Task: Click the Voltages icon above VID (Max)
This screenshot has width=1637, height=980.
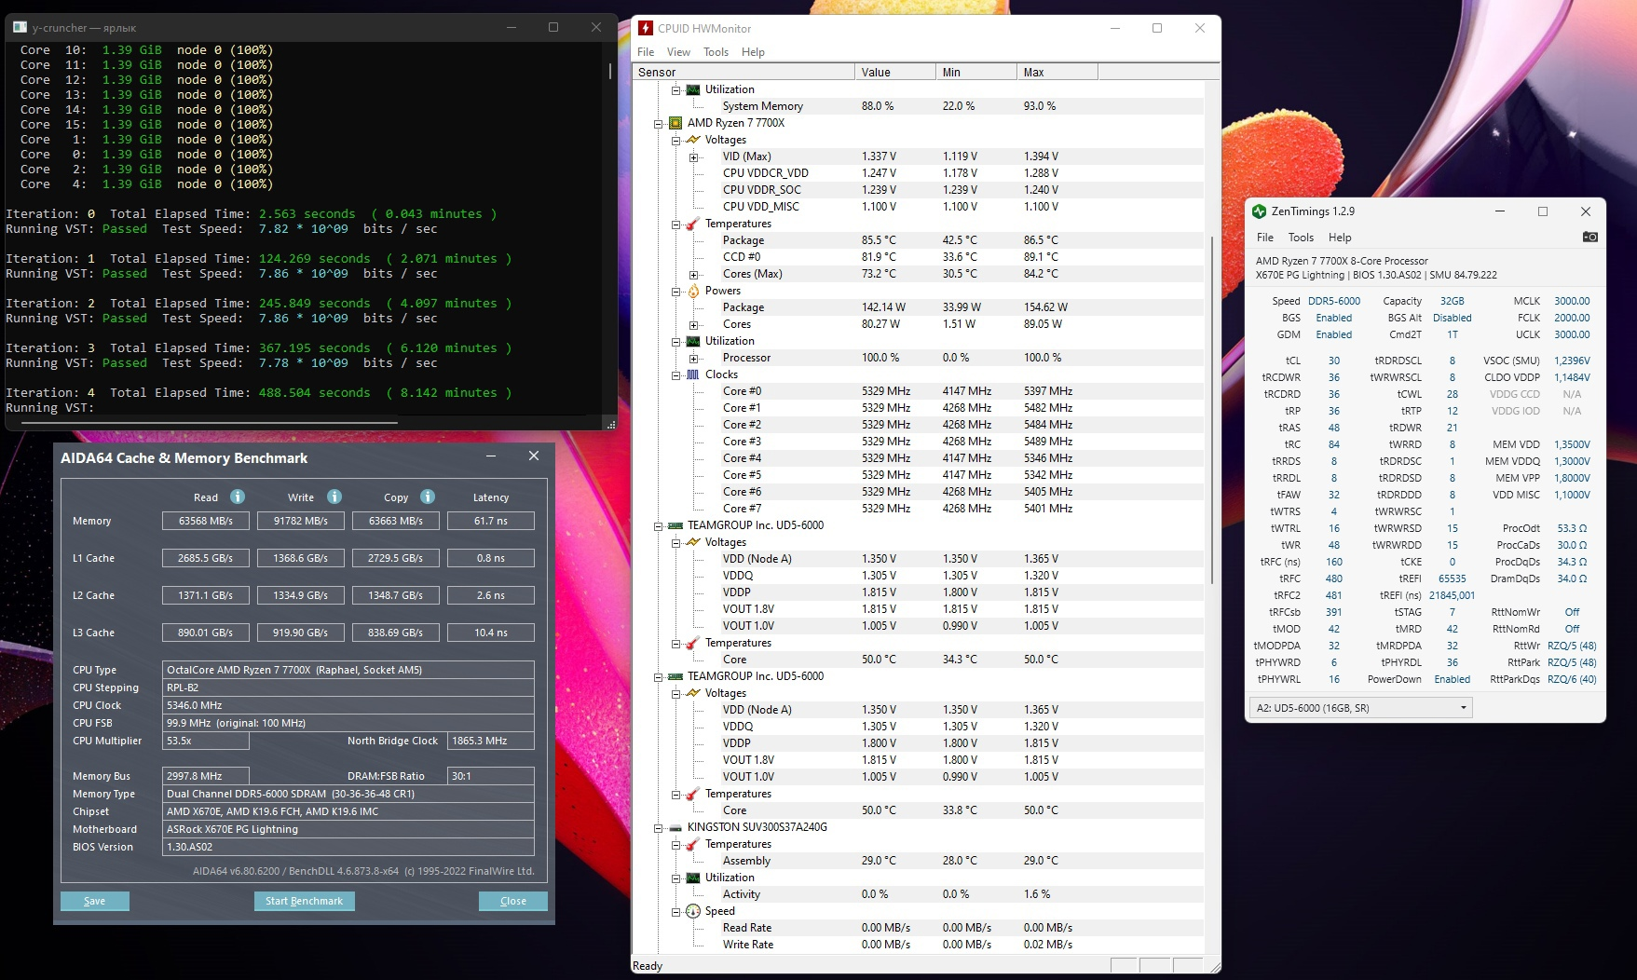Action: coord(693,140)
